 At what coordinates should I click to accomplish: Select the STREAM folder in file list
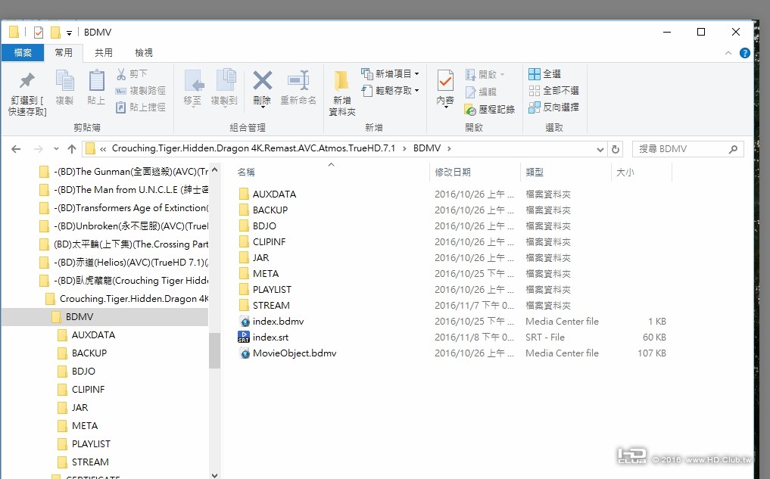(271, 306)
